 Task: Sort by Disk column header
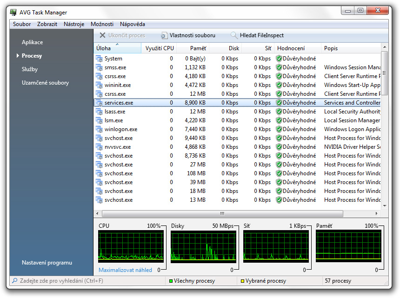coord(225,48)
